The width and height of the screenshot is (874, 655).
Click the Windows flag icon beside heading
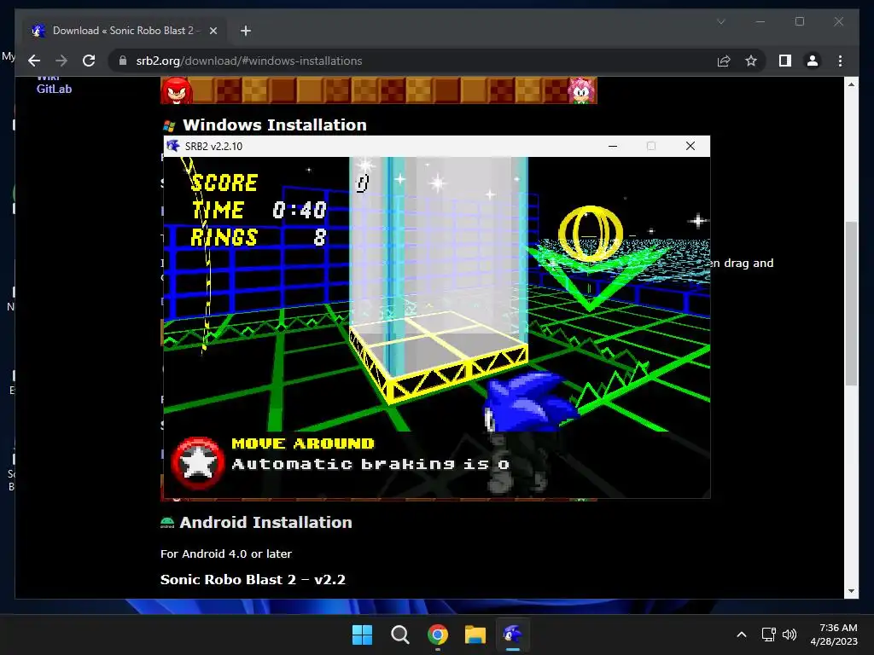pyautogui.click(x=169, y=126)
